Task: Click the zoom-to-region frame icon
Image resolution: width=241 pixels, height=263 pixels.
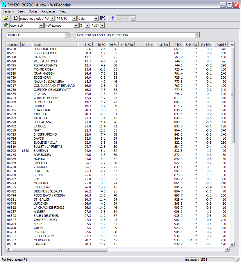Action: click(x=102, y=18)
